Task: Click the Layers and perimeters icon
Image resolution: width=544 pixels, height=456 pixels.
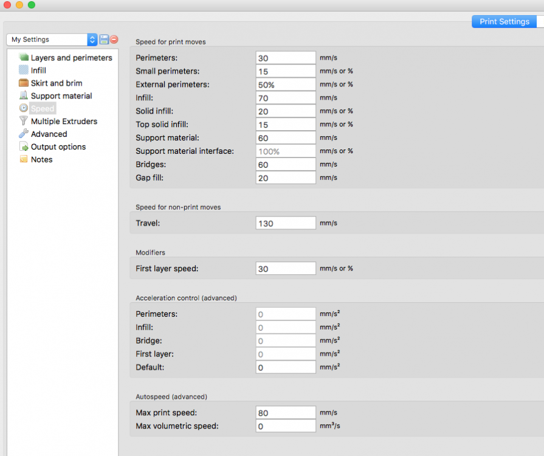Action: (24, 58)
